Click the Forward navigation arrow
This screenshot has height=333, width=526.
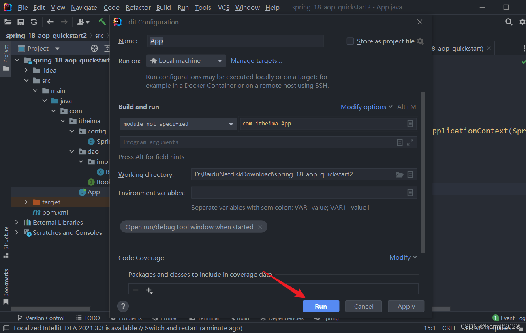click(x=64, y=22)
